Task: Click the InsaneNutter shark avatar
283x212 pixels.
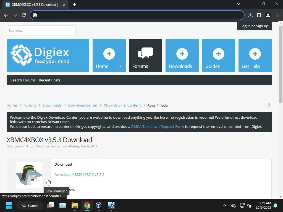Action: click(29, 175)
